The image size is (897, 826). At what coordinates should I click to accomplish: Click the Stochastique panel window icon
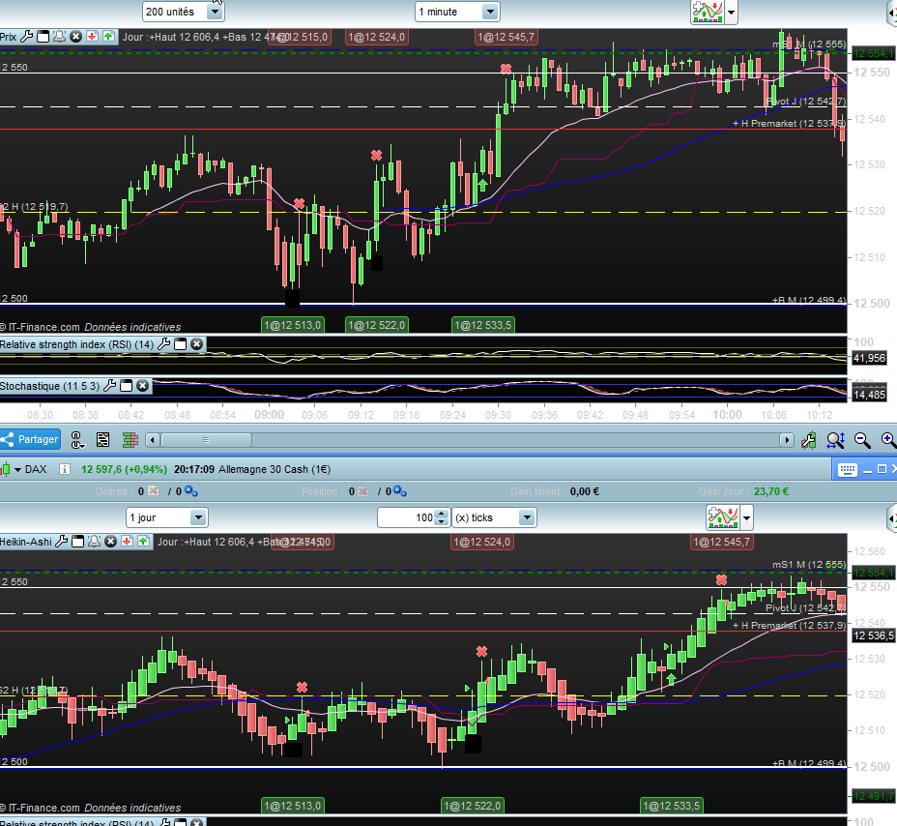[x=127, y=386]
